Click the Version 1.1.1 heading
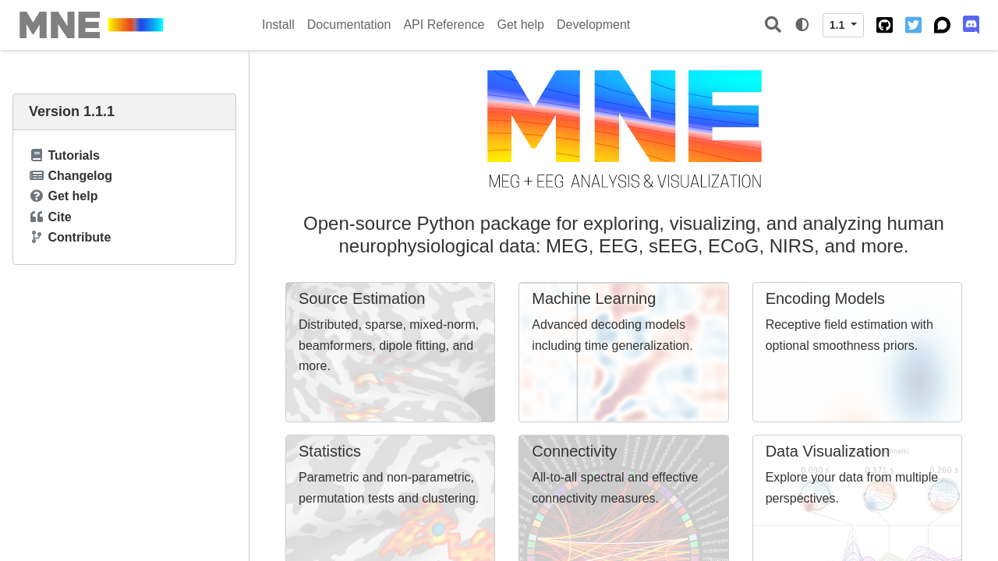 click(72, 111)
